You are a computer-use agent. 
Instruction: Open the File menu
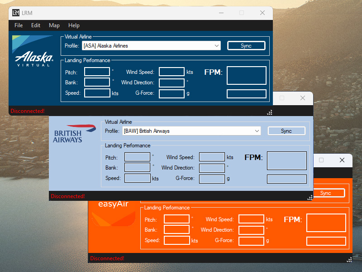point(19,25)
